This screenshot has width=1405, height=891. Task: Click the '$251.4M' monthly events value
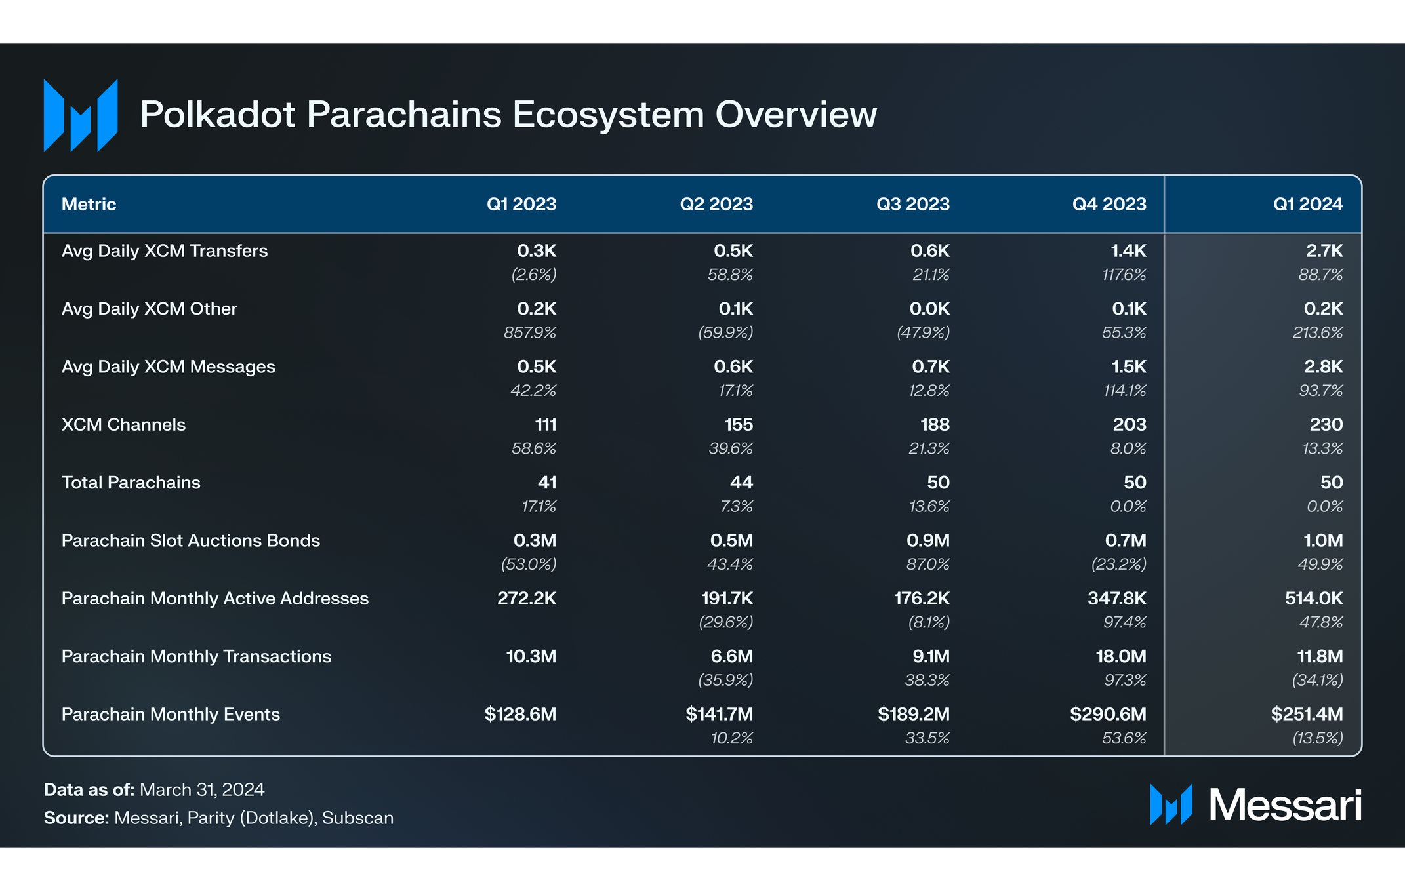[x=1307, y=715]
